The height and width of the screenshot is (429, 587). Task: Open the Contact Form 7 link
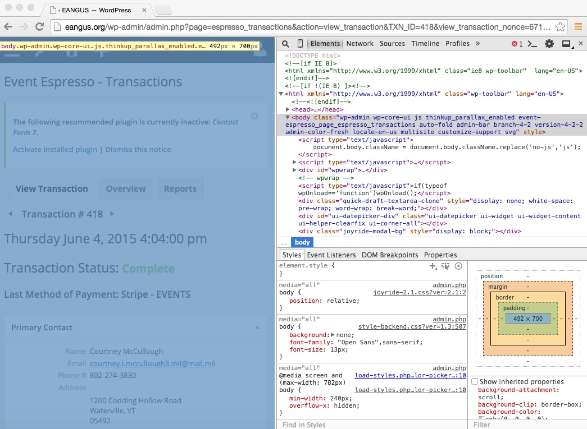(125, 127)
